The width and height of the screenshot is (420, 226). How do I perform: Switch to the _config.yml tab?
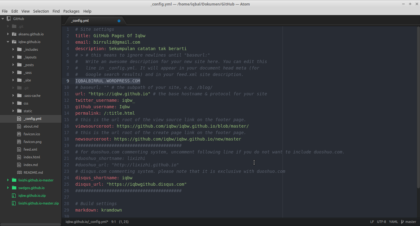pyautogui.click(x=80, y=21)
